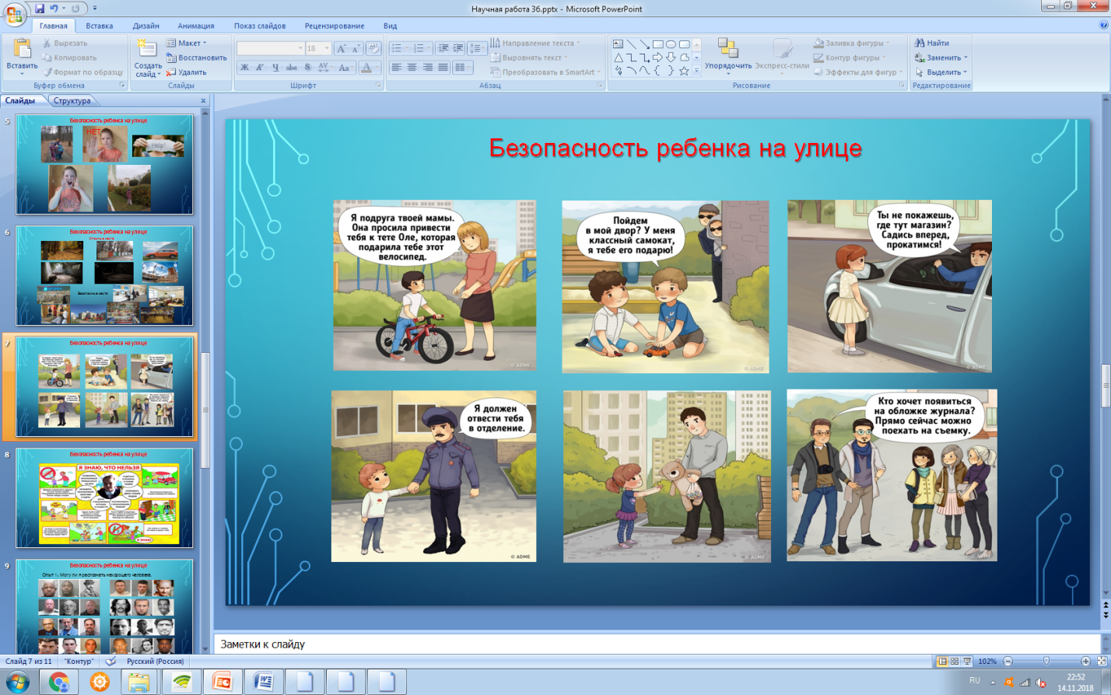
Task: Select the slide 5 thumbnail
Action: tap(105, 164)
